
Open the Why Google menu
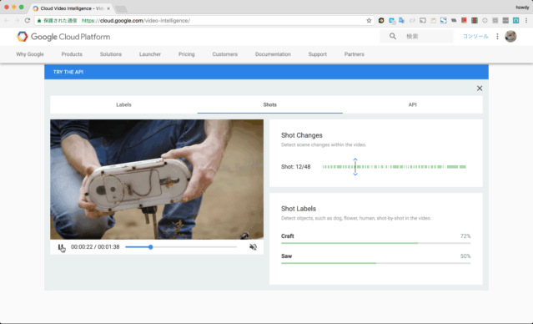click(x=30, y=54)
